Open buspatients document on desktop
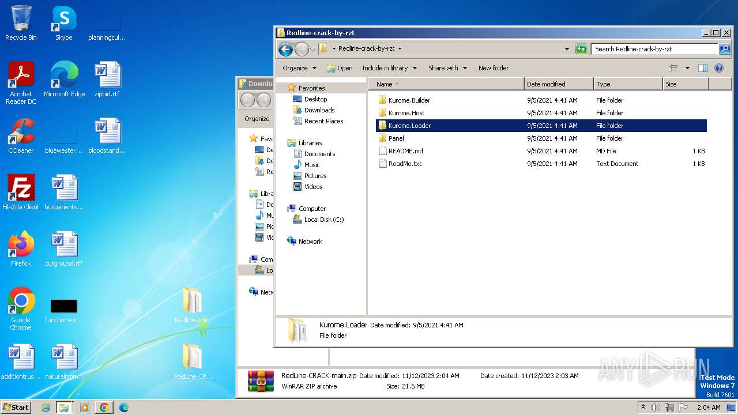 (x=64, y=193)
